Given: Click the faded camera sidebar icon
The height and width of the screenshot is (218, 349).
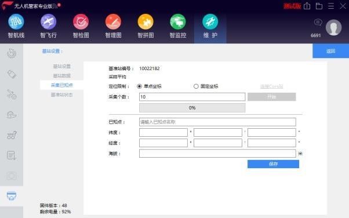Looking at the screenshot, I should click(x=12, y=176).
